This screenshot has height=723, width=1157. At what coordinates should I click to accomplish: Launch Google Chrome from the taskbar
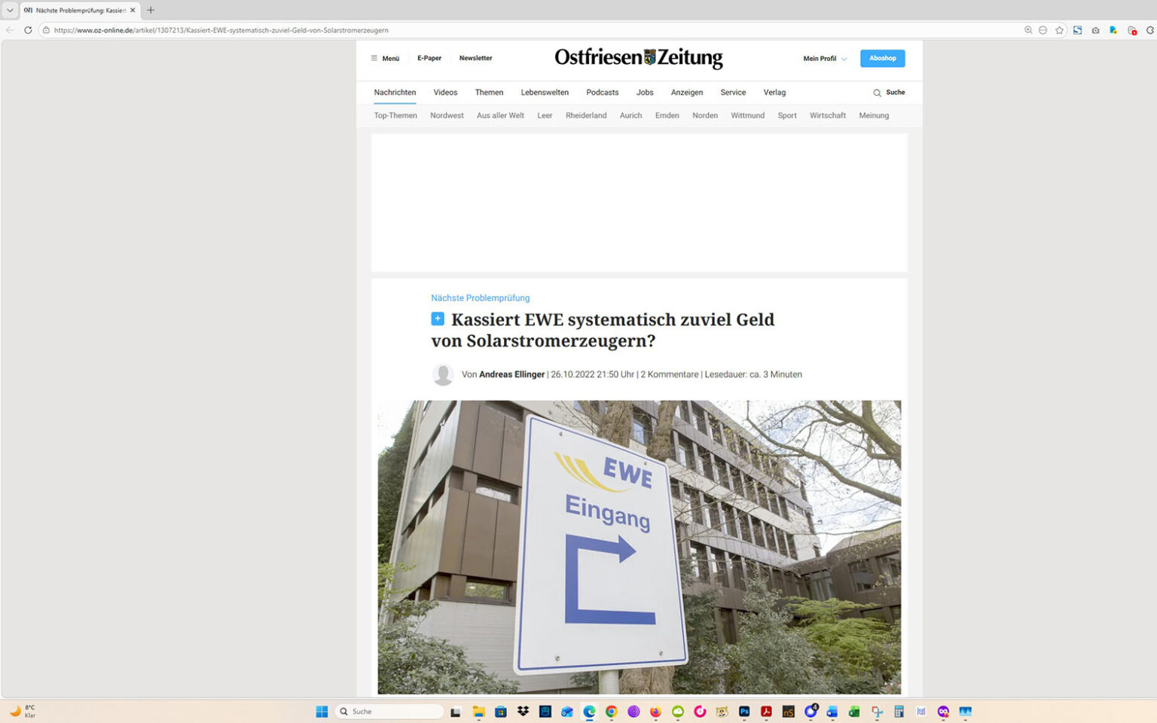coord(611,711)
